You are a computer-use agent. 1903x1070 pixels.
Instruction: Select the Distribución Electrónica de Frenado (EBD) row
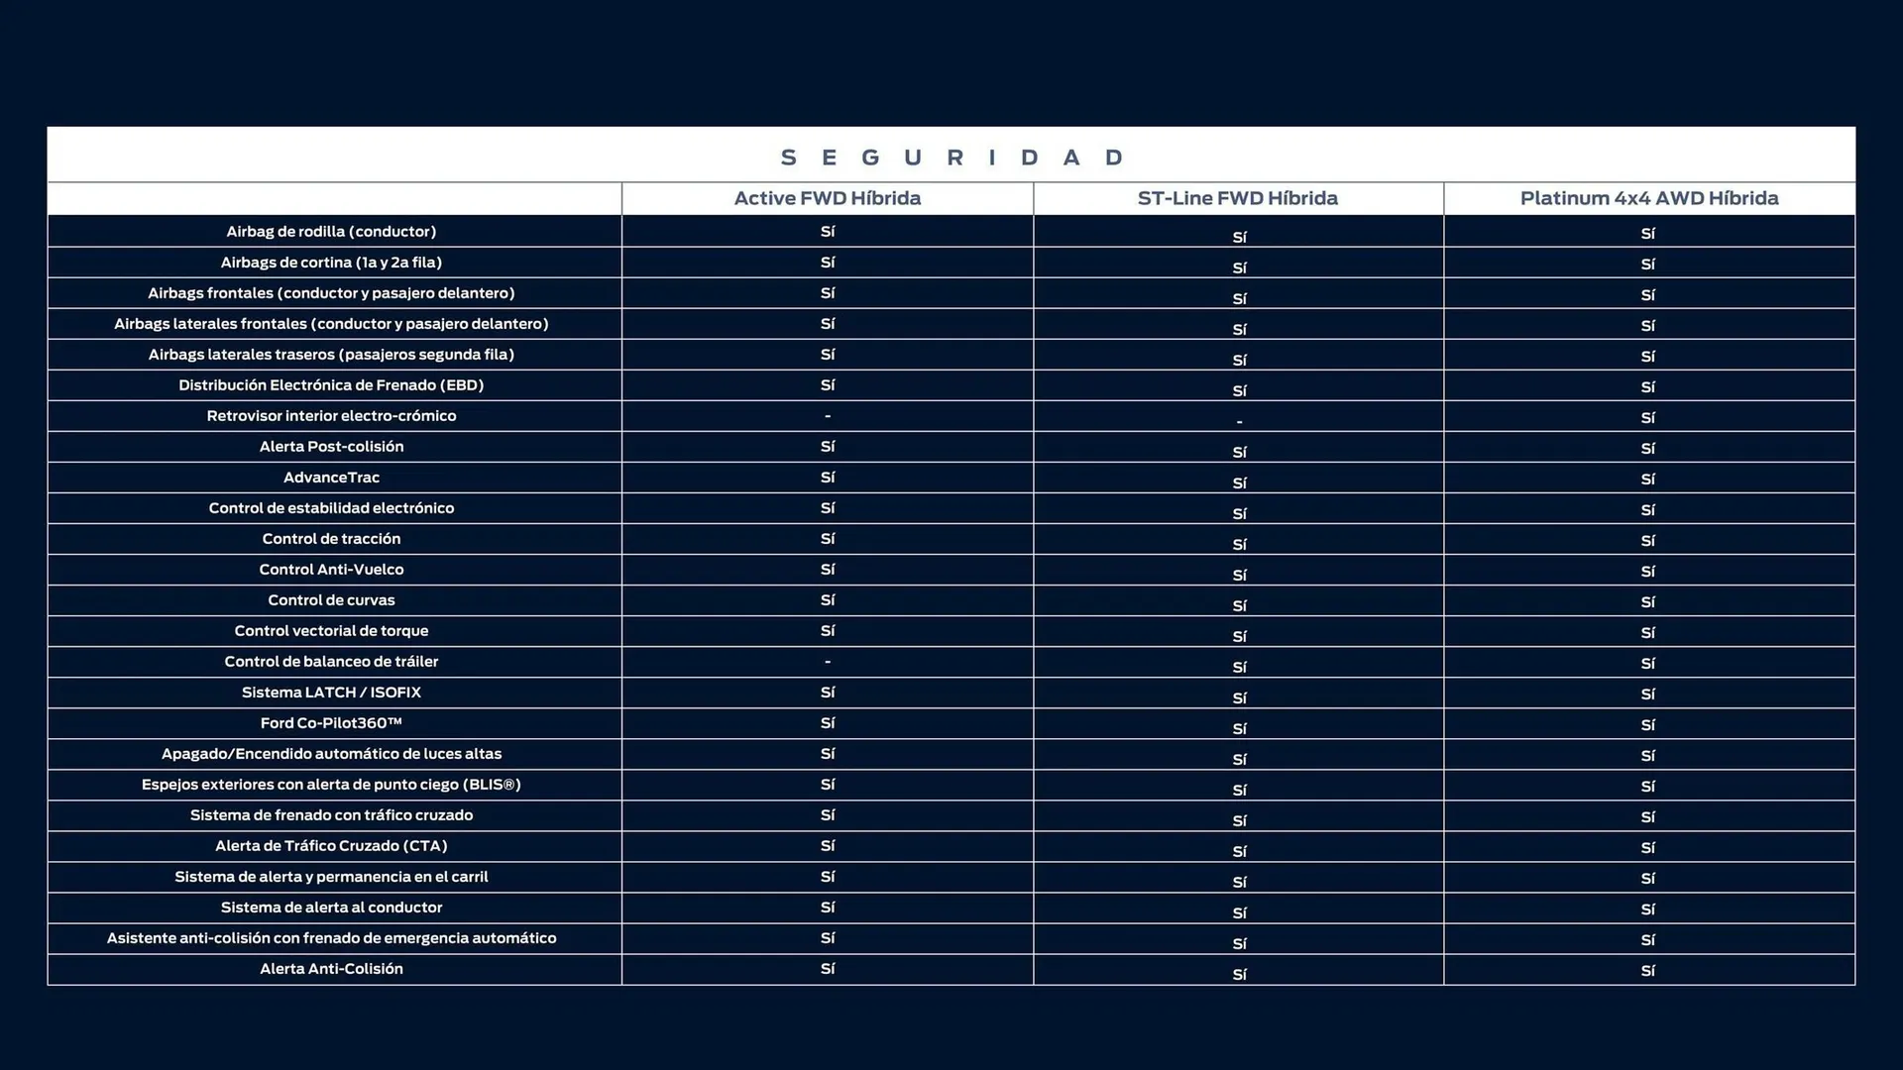click(332, 384)
